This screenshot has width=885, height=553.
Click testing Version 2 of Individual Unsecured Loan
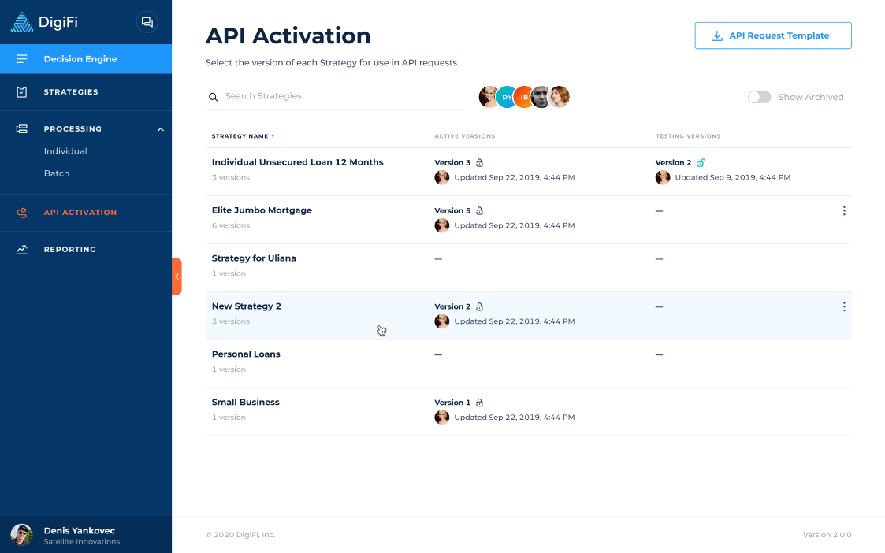coord(673,162)
